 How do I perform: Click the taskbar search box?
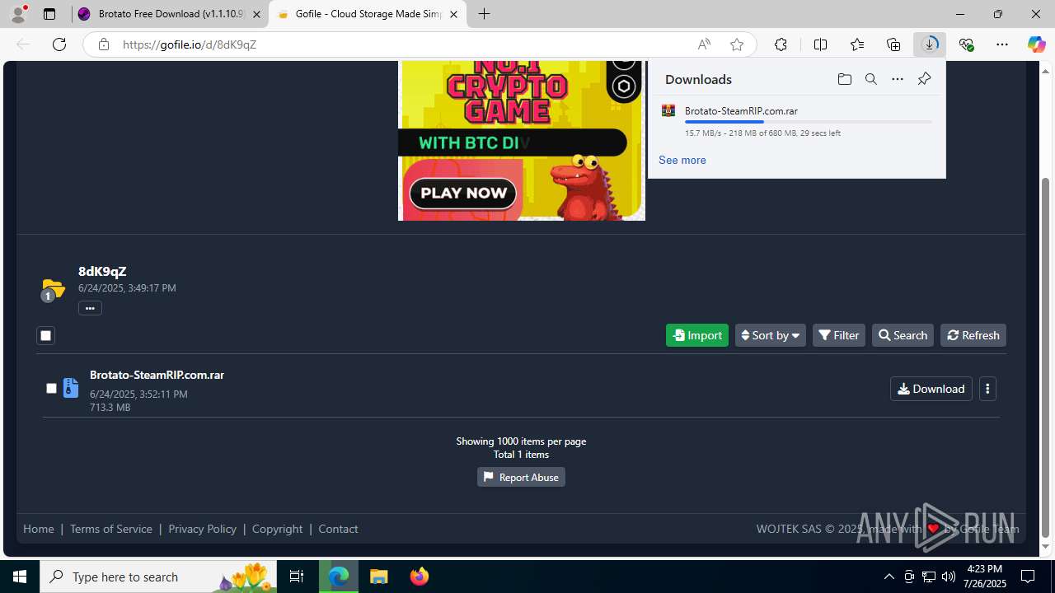(x=158, y=577)
